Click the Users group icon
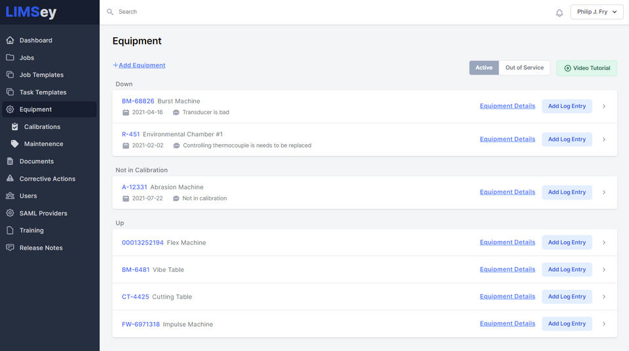This screenshot has height=351, width=629. tap(10, 196)
